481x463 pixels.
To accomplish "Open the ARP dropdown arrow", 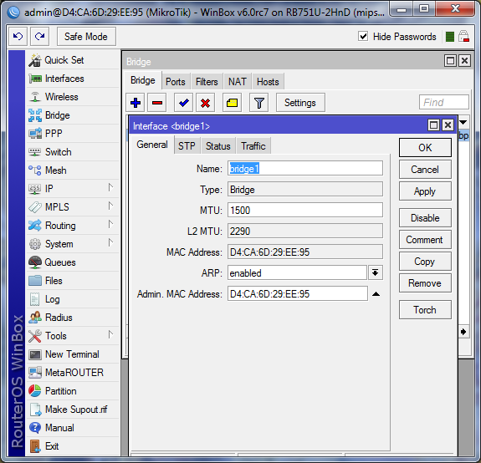I will pos(375,272).
